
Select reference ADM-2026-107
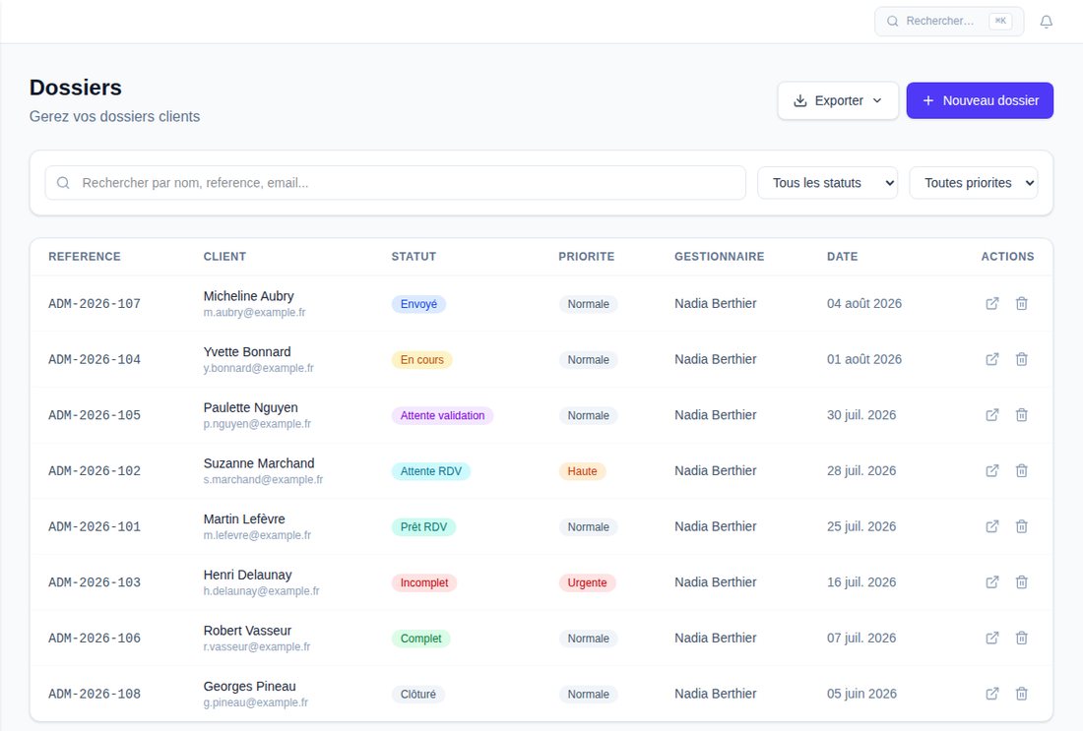[95, 304]
